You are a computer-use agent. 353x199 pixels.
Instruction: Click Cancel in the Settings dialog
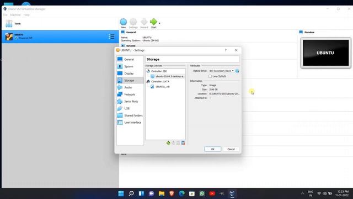(x=231, y=149)
